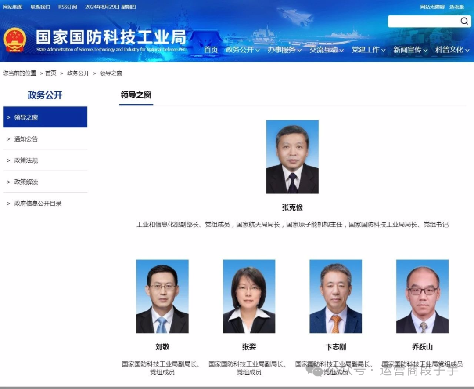Expand the 交流互动 navigation dropdown
The width and height of the screenshot is (474, 389).
click(326, 50)
